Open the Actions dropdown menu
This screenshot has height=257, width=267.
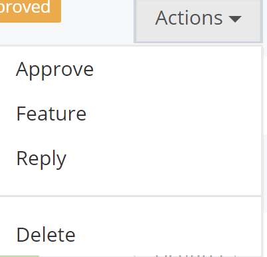tap(198, 21)
